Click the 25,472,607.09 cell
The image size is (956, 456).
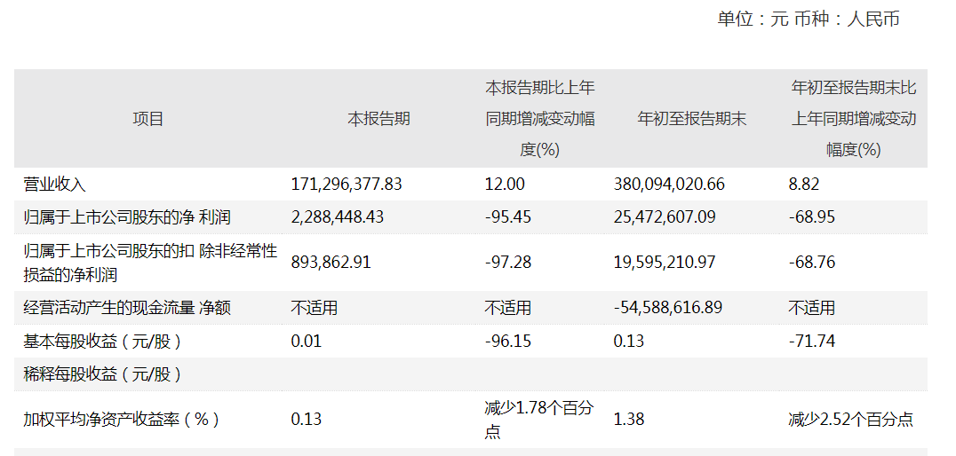(665, 217)
